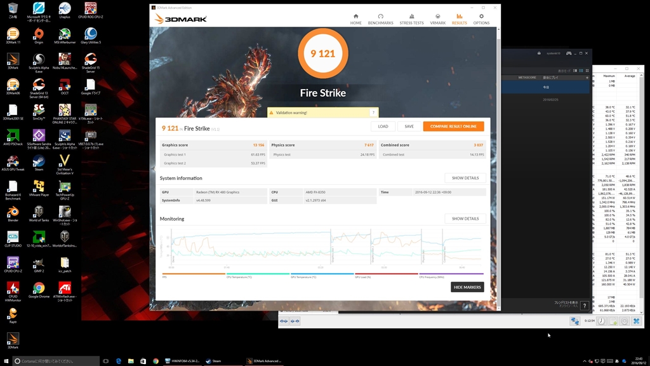Screen dimensions: 650x366
Task: Open the TechPowerUp GPU-Z shortcut
Action: pyautogui.click(x=65, y=190)
